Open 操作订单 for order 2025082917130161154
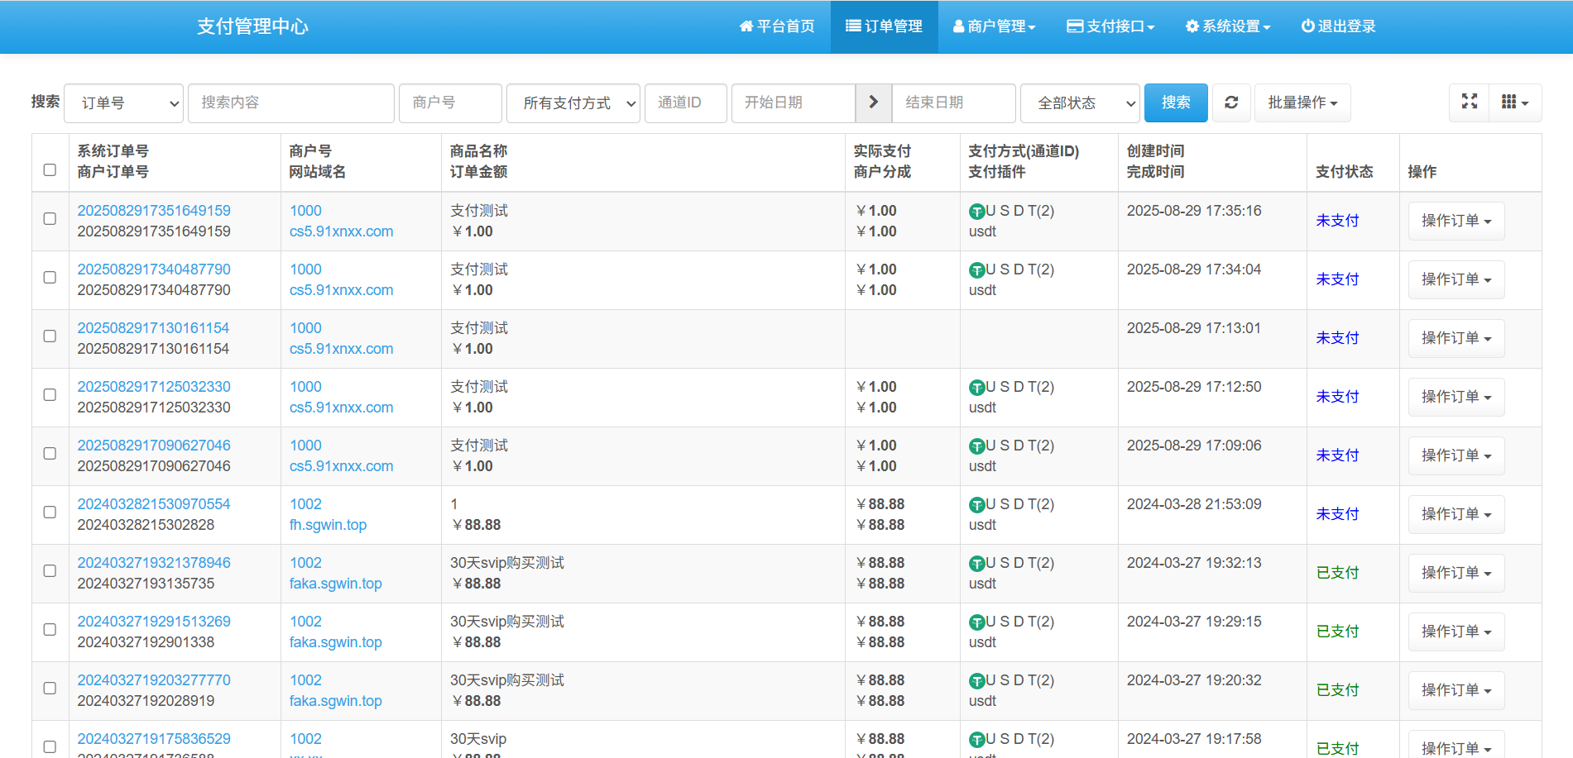1573x758 pixels. 1456,338
